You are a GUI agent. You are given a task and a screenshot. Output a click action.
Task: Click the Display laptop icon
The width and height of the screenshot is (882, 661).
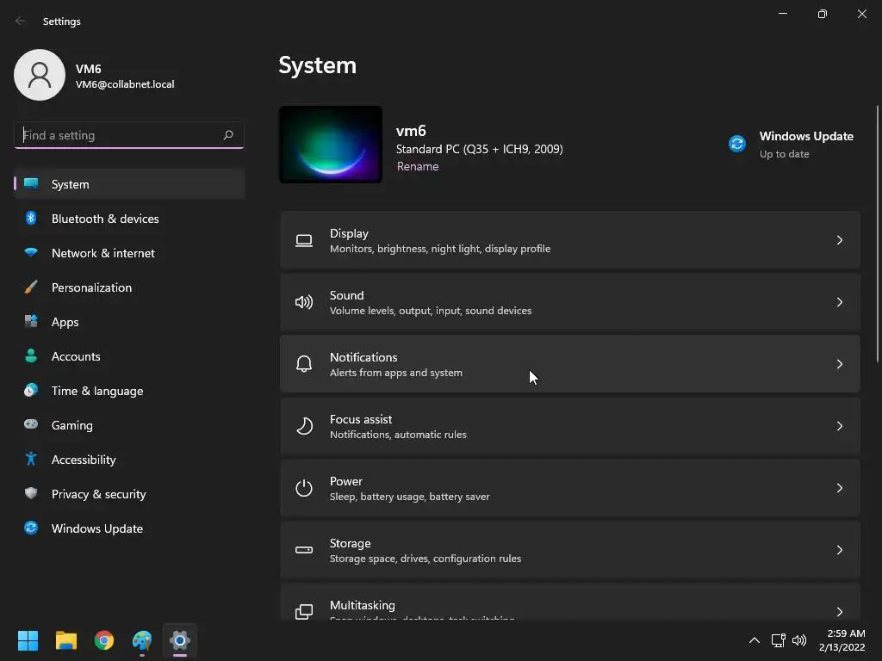(x=304, y=241)
